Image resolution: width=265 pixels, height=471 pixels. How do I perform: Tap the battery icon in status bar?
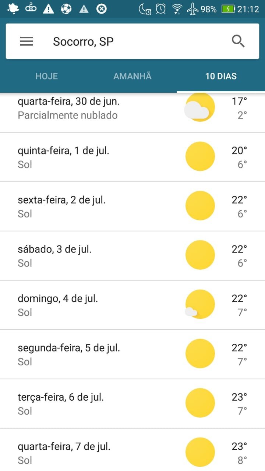coord(228,9)
